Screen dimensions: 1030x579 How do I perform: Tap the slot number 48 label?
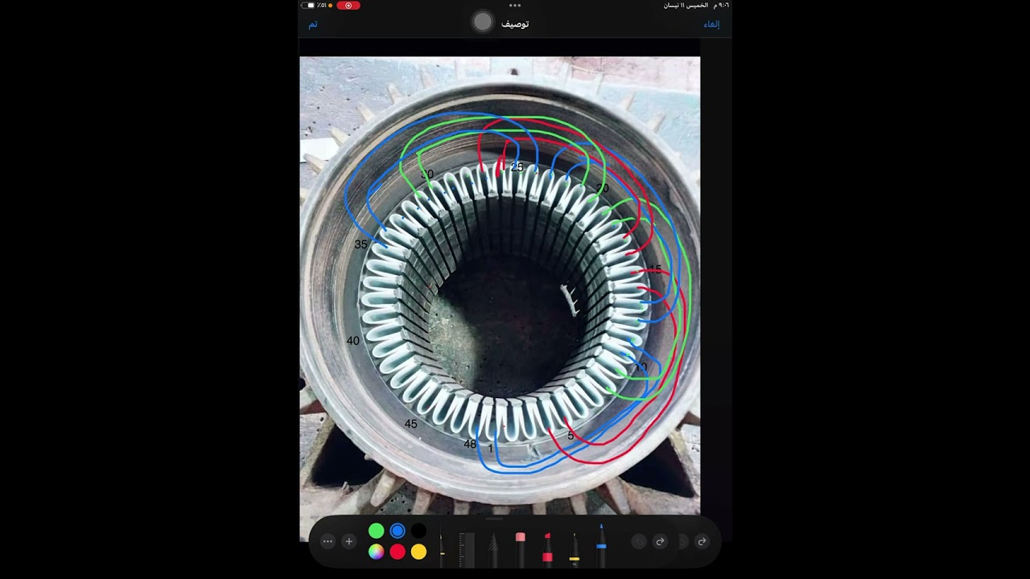click(x=470, y=444)
